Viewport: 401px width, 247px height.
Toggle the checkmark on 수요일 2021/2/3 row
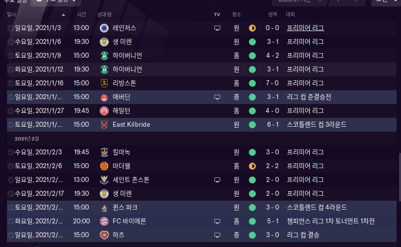point(11,152)
